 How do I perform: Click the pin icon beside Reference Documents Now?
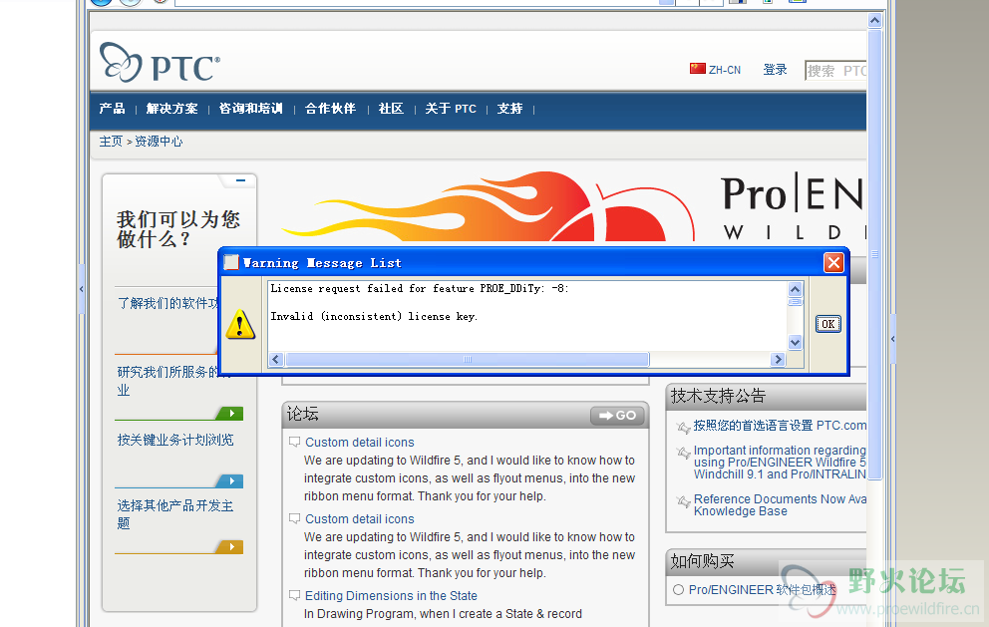point(683,501)
